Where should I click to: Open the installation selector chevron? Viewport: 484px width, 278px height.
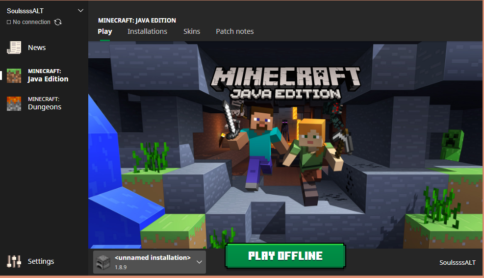(200, 262)
